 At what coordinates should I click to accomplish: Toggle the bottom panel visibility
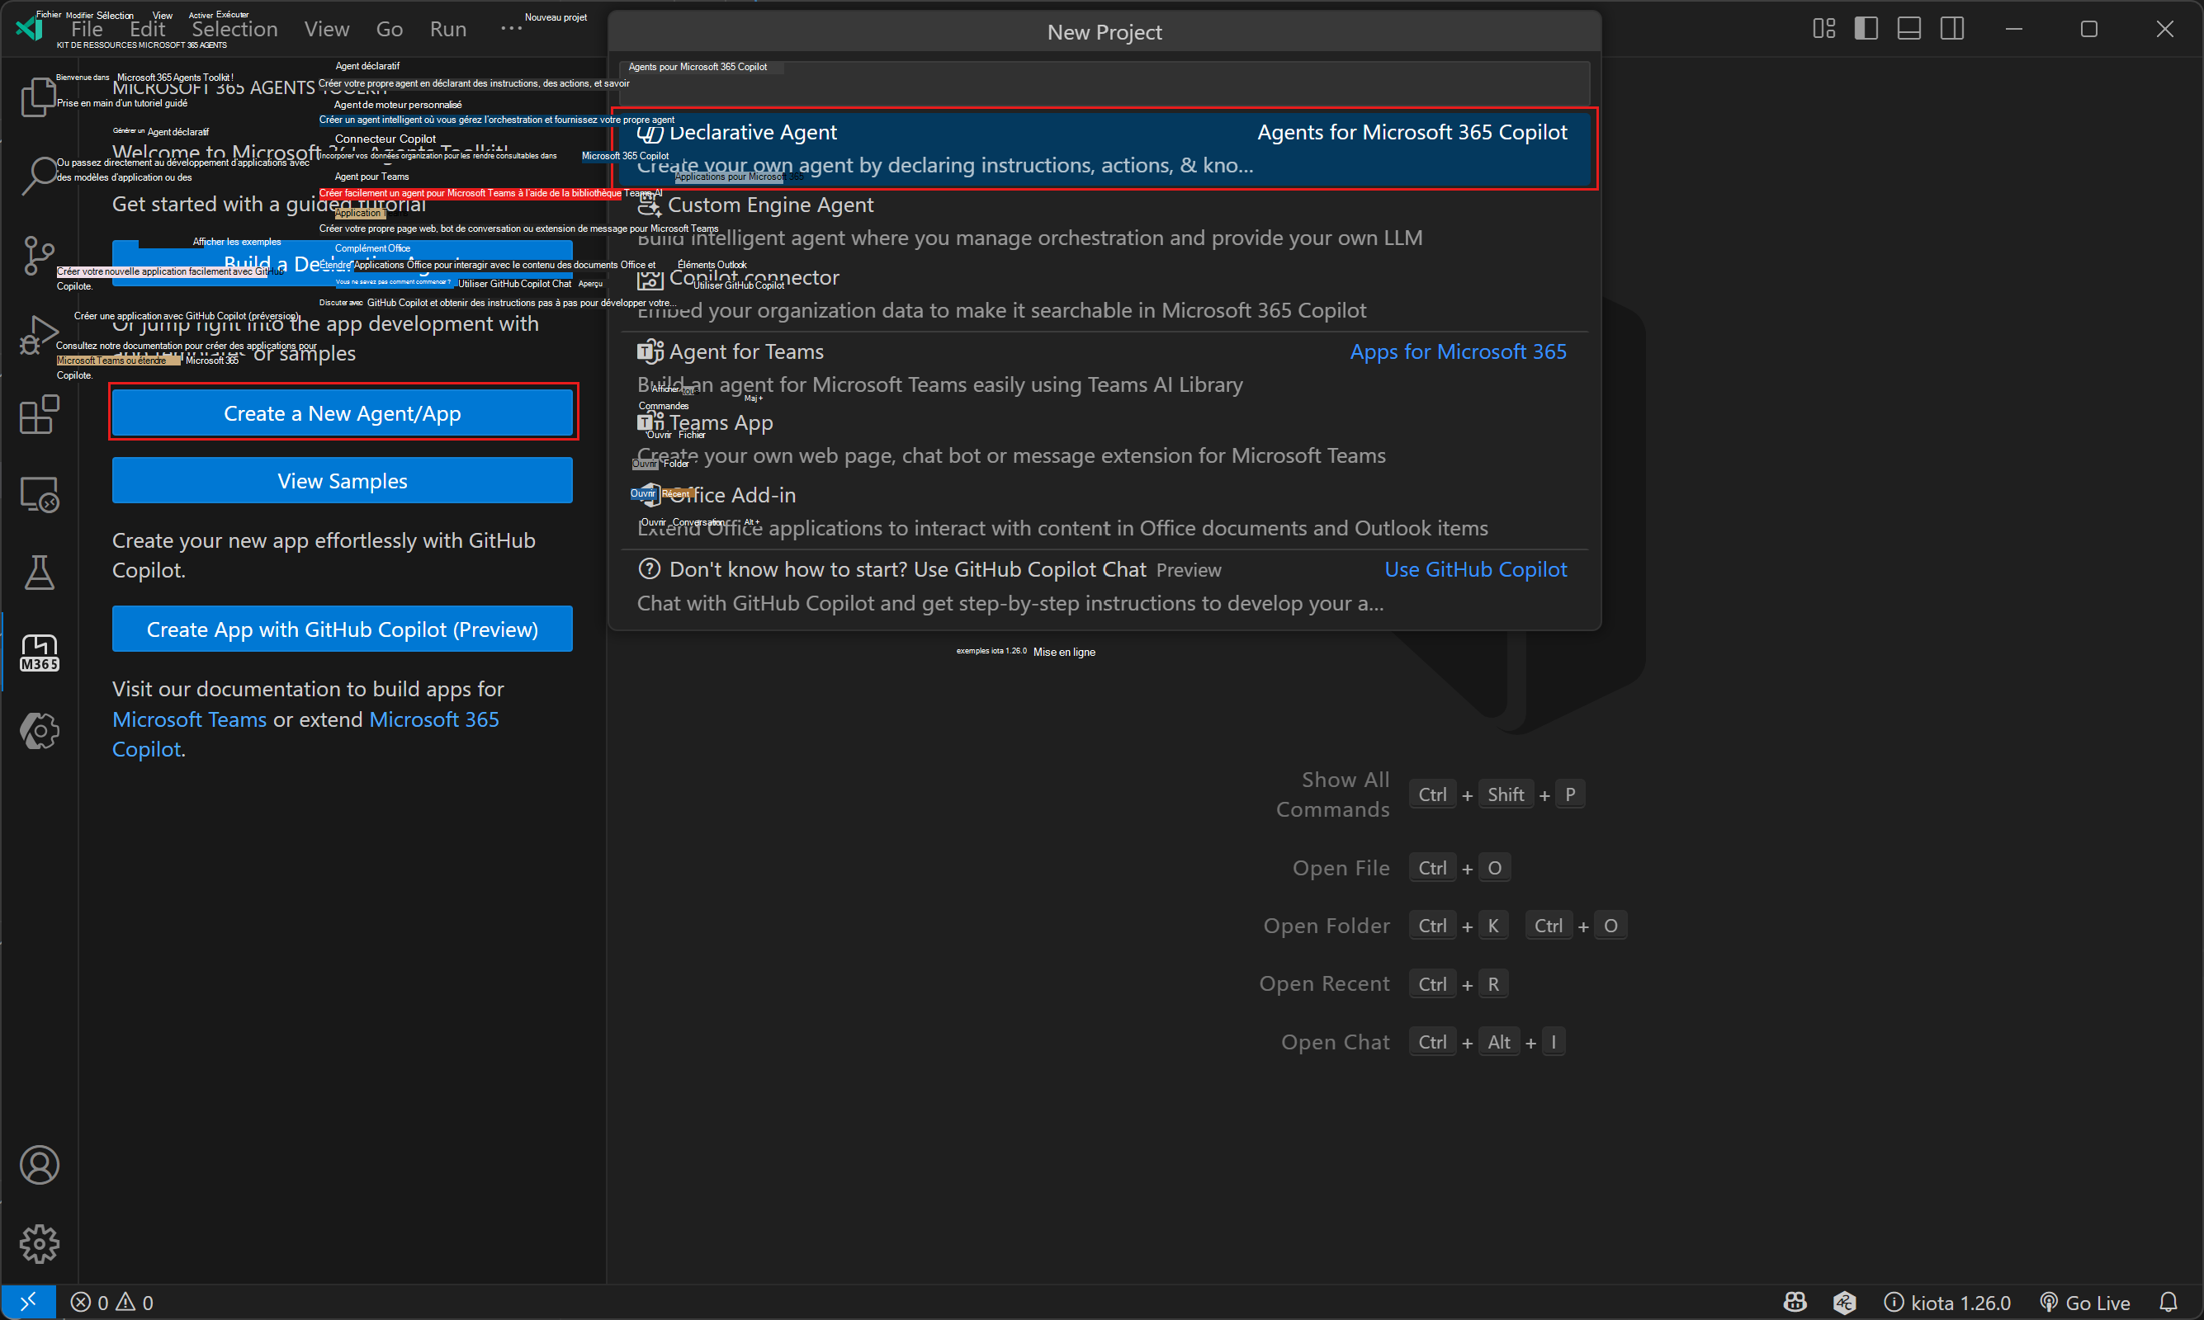point(1908,27)
